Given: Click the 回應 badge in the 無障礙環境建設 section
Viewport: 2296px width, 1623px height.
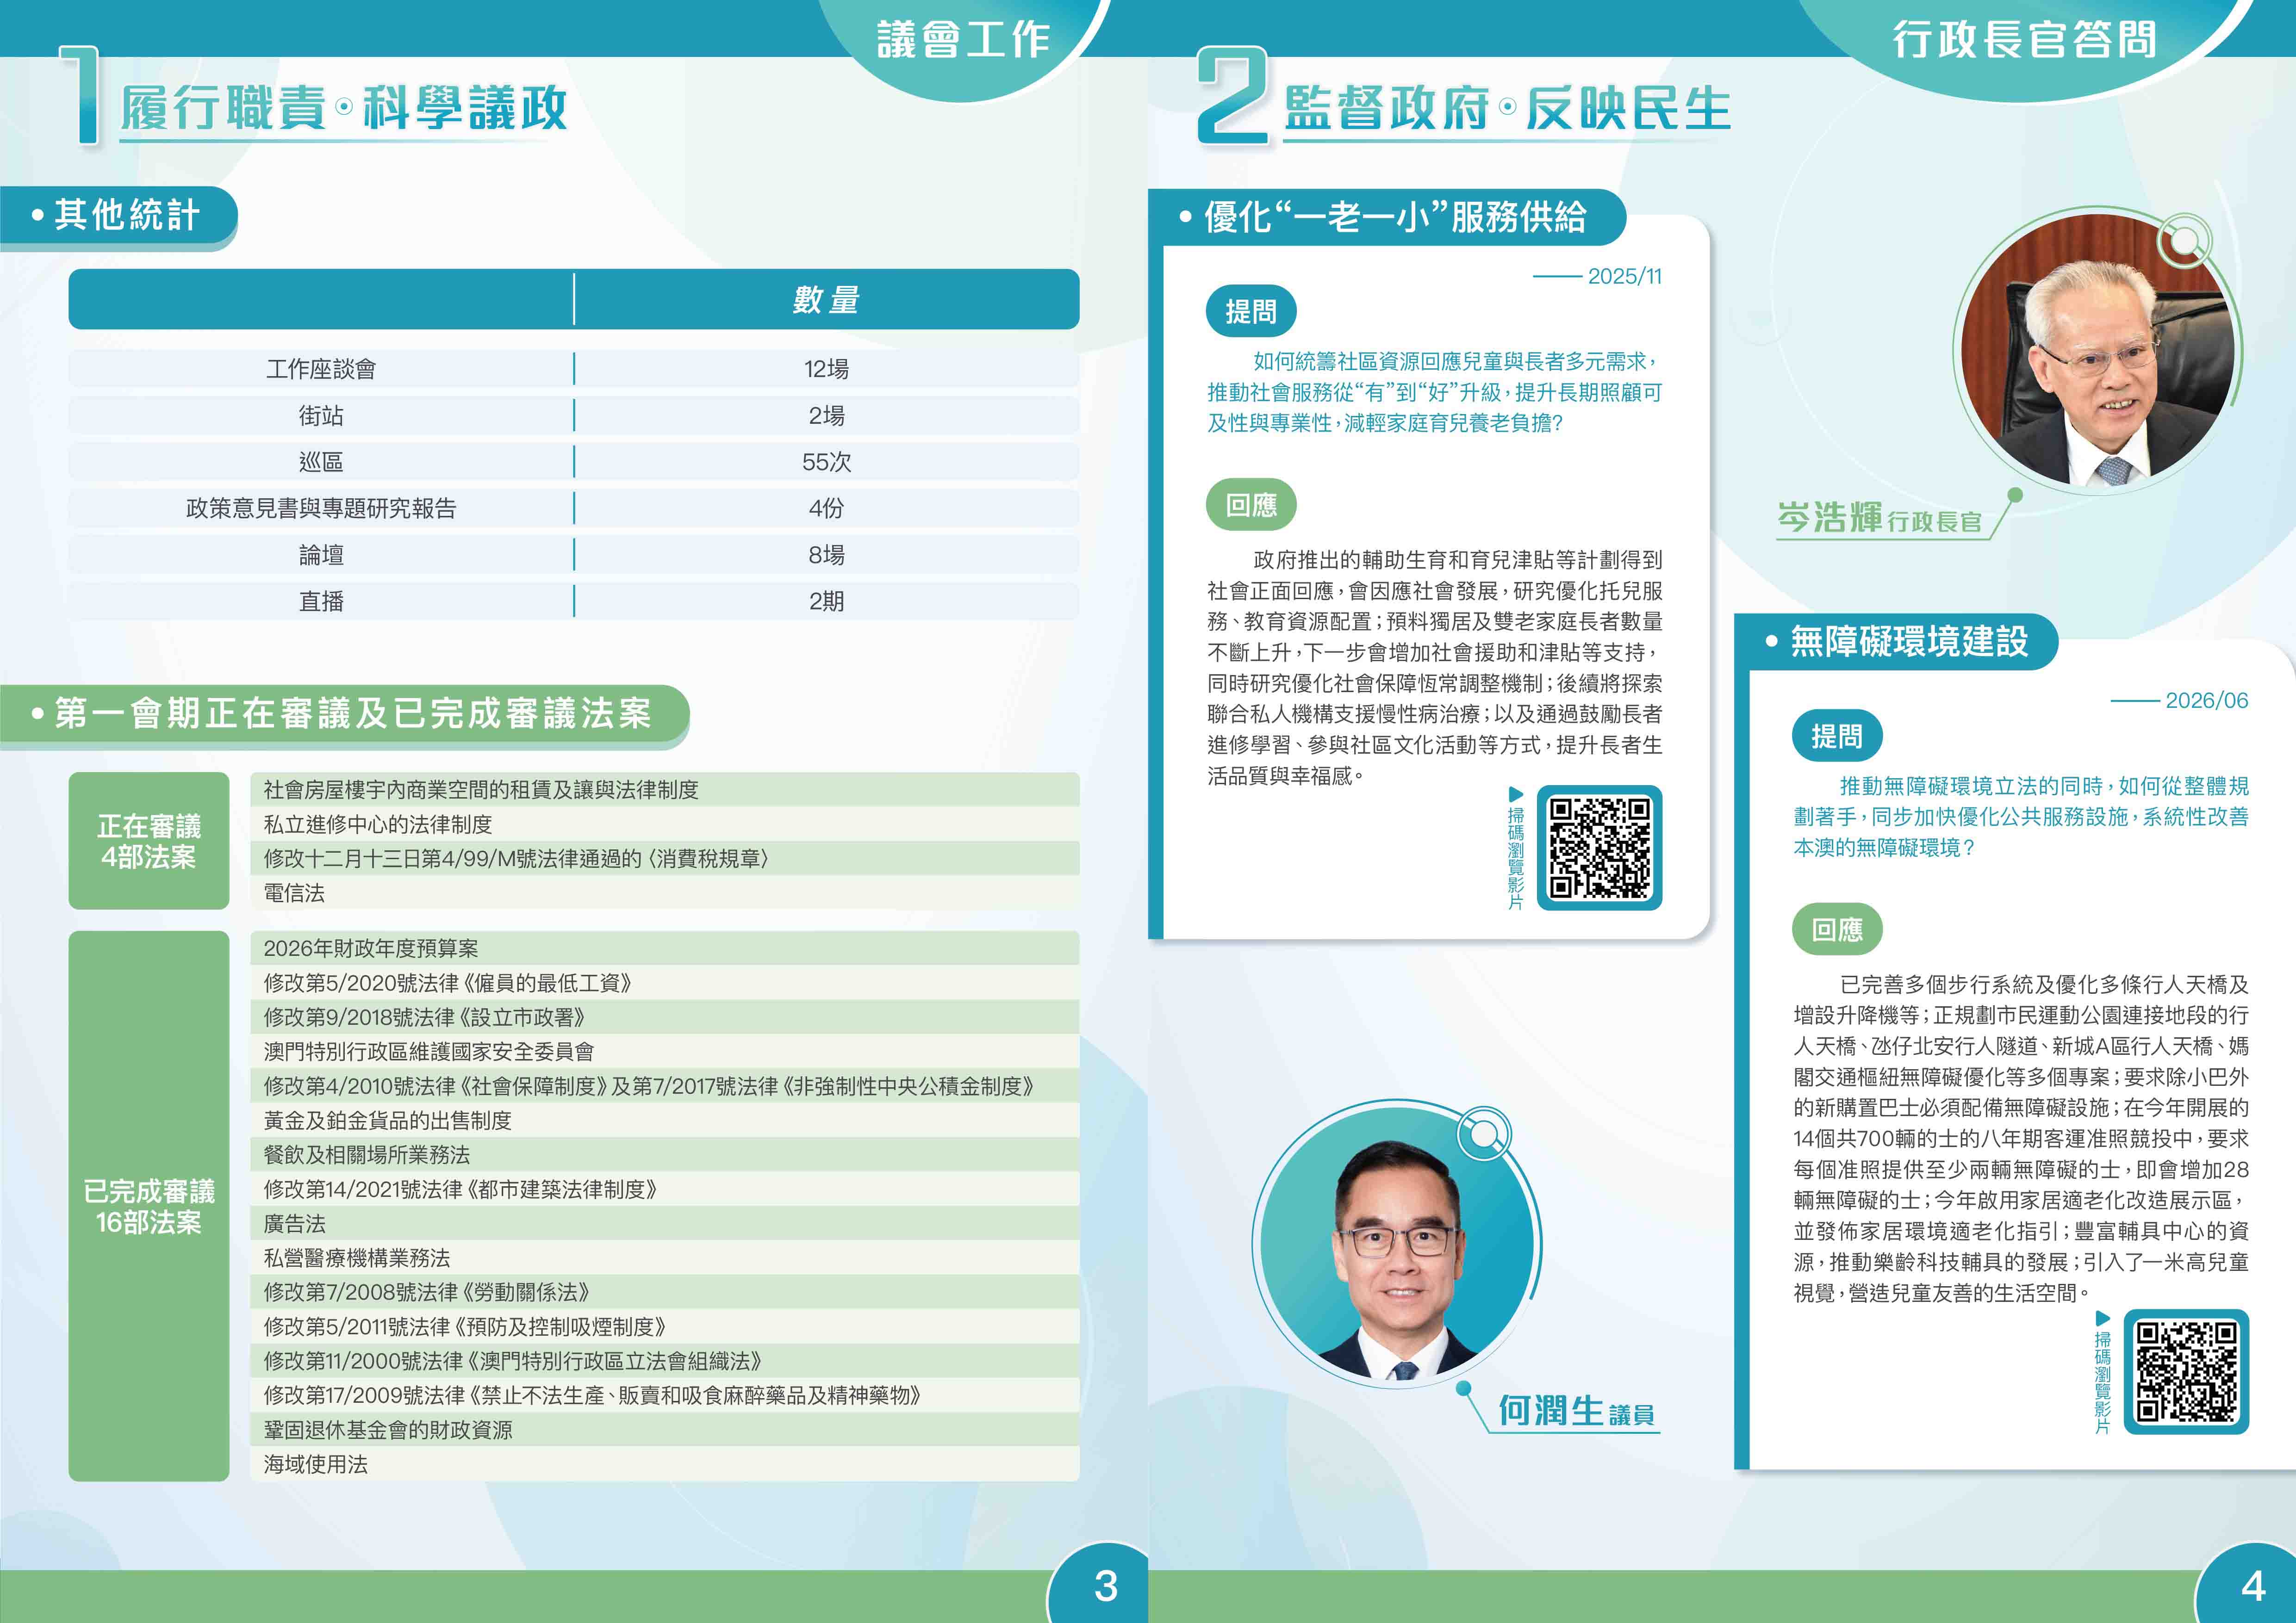Looking at the screenshot, I should (1837, 929).
